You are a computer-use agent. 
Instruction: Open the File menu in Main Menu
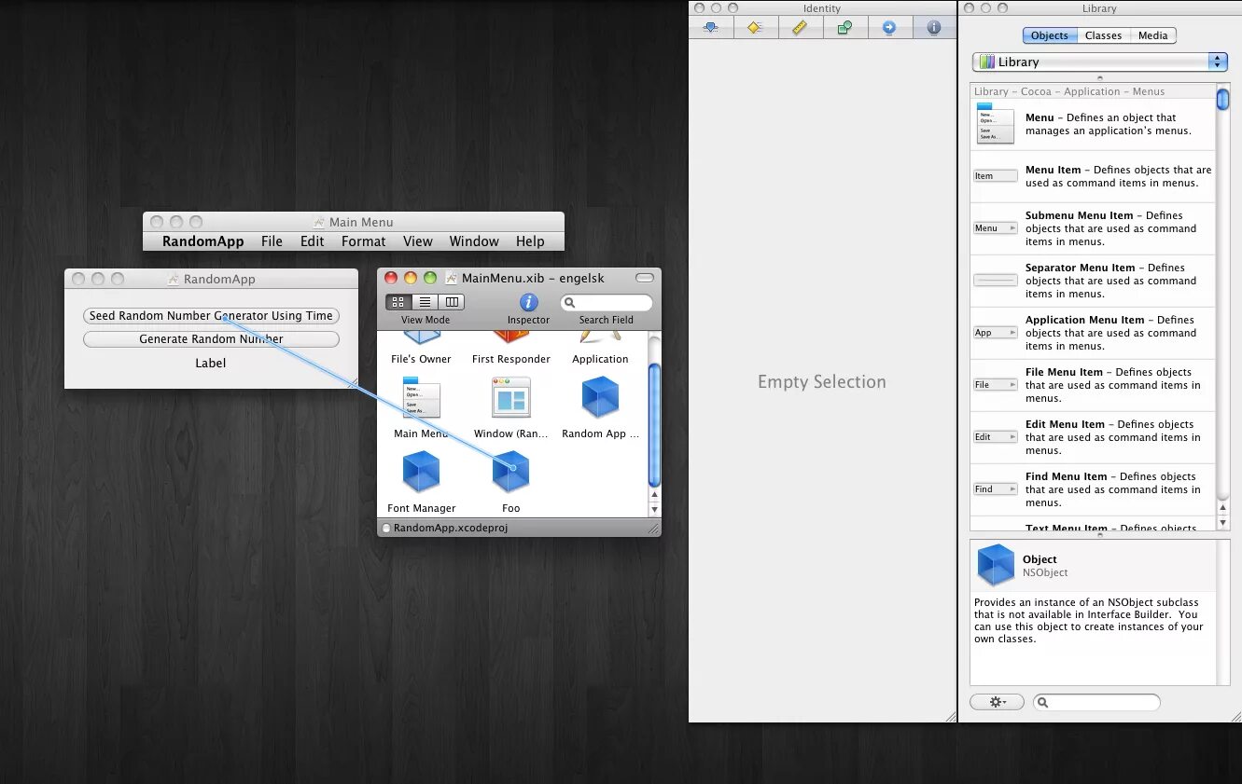(272, 241)
